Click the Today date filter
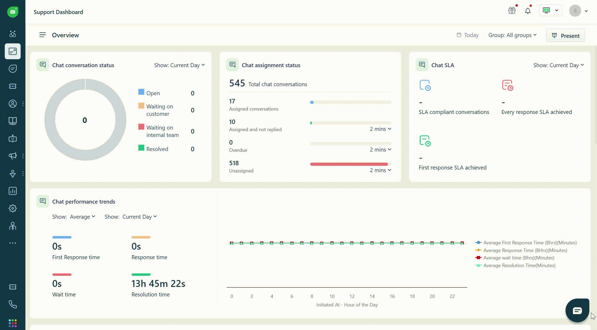 click(468, 35)
